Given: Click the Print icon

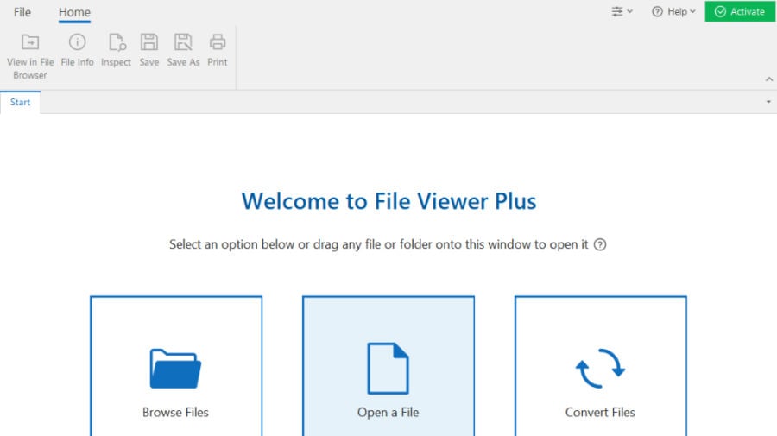Looking at the screenshot, I should 218,42.
